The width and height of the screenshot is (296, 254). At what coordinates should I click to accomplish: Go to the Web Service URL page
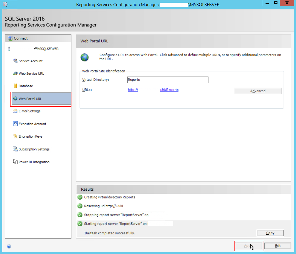pos(31,74)
